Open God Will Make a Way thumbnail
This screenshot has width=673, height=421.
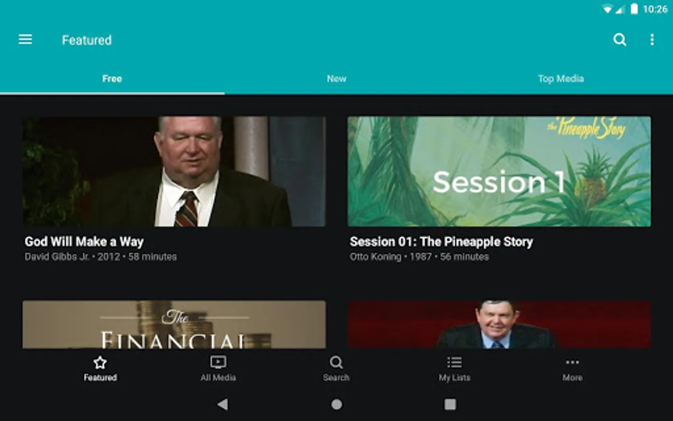tap(174, 171)
